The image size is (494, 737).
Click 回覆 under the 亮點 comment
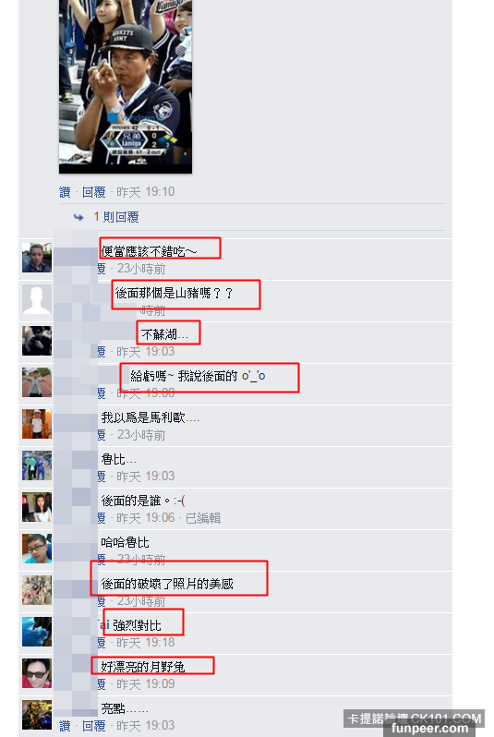coord(93,726)
